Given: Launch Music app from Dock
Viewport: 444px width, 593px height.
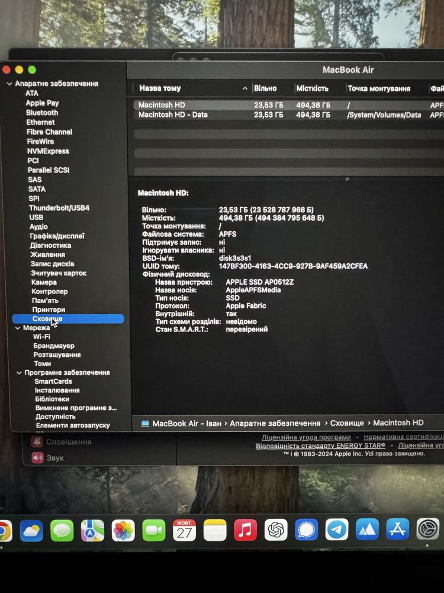Looking at the screenshot, I should coord(246,530).
